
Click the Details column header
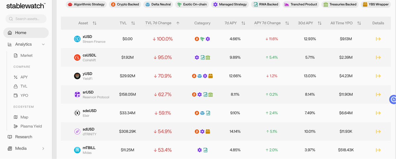378,23
